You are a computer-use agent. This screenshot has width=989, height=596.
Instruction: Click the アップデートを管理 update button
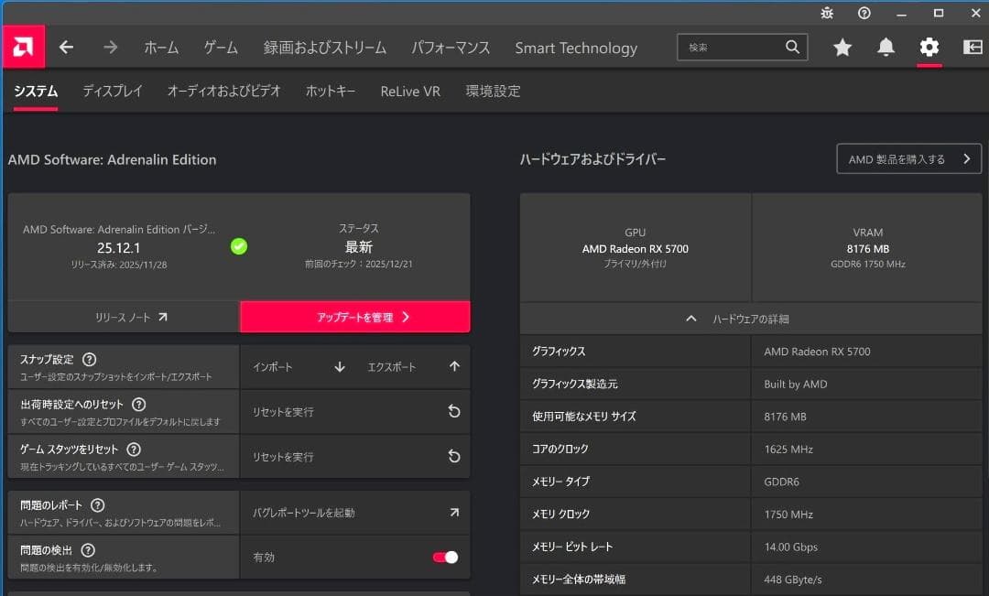point(355,317)
